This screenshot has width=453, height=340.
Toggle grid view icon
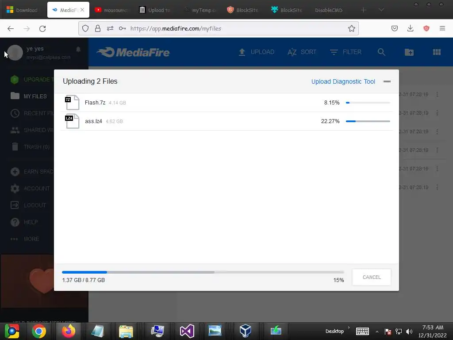(x=437, y=52)
